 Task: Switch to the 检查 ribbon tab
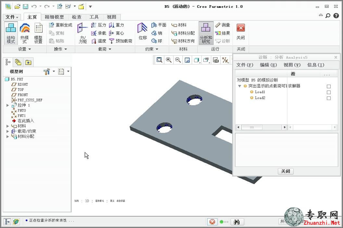(x=77, y=17)
